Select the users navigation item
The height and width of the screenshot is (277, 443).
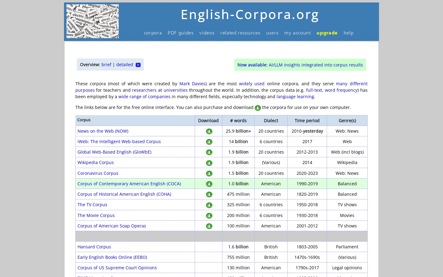[x=272, y=33]
